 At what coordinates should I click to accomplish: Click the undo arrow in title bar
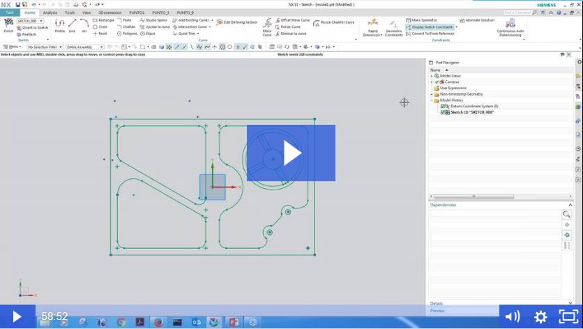pyautogui.click(x=33, y=5)
